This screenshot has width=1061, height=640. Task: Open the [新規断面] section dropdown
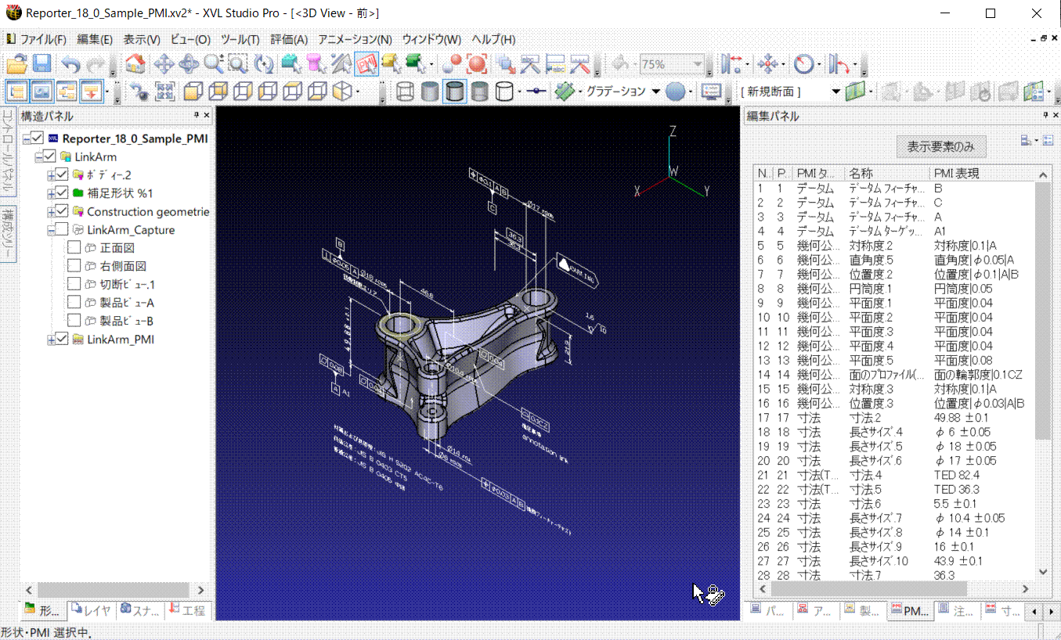click(835, 92)
